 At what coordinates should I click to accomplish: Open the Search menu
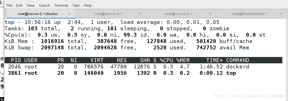(45, 5)
